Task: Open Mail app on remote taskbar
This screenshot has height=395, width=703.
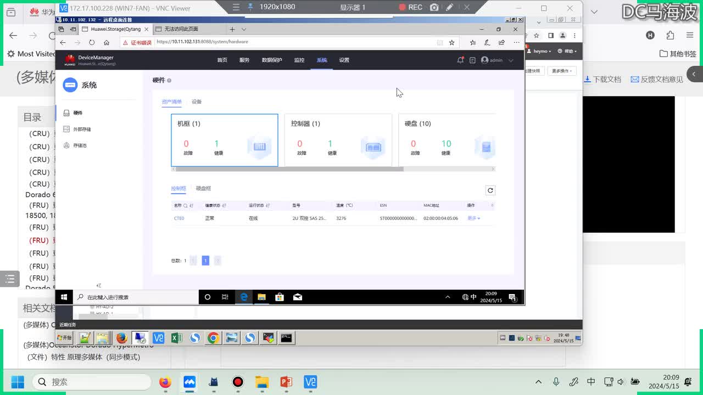Action: [x=298, y=297]
